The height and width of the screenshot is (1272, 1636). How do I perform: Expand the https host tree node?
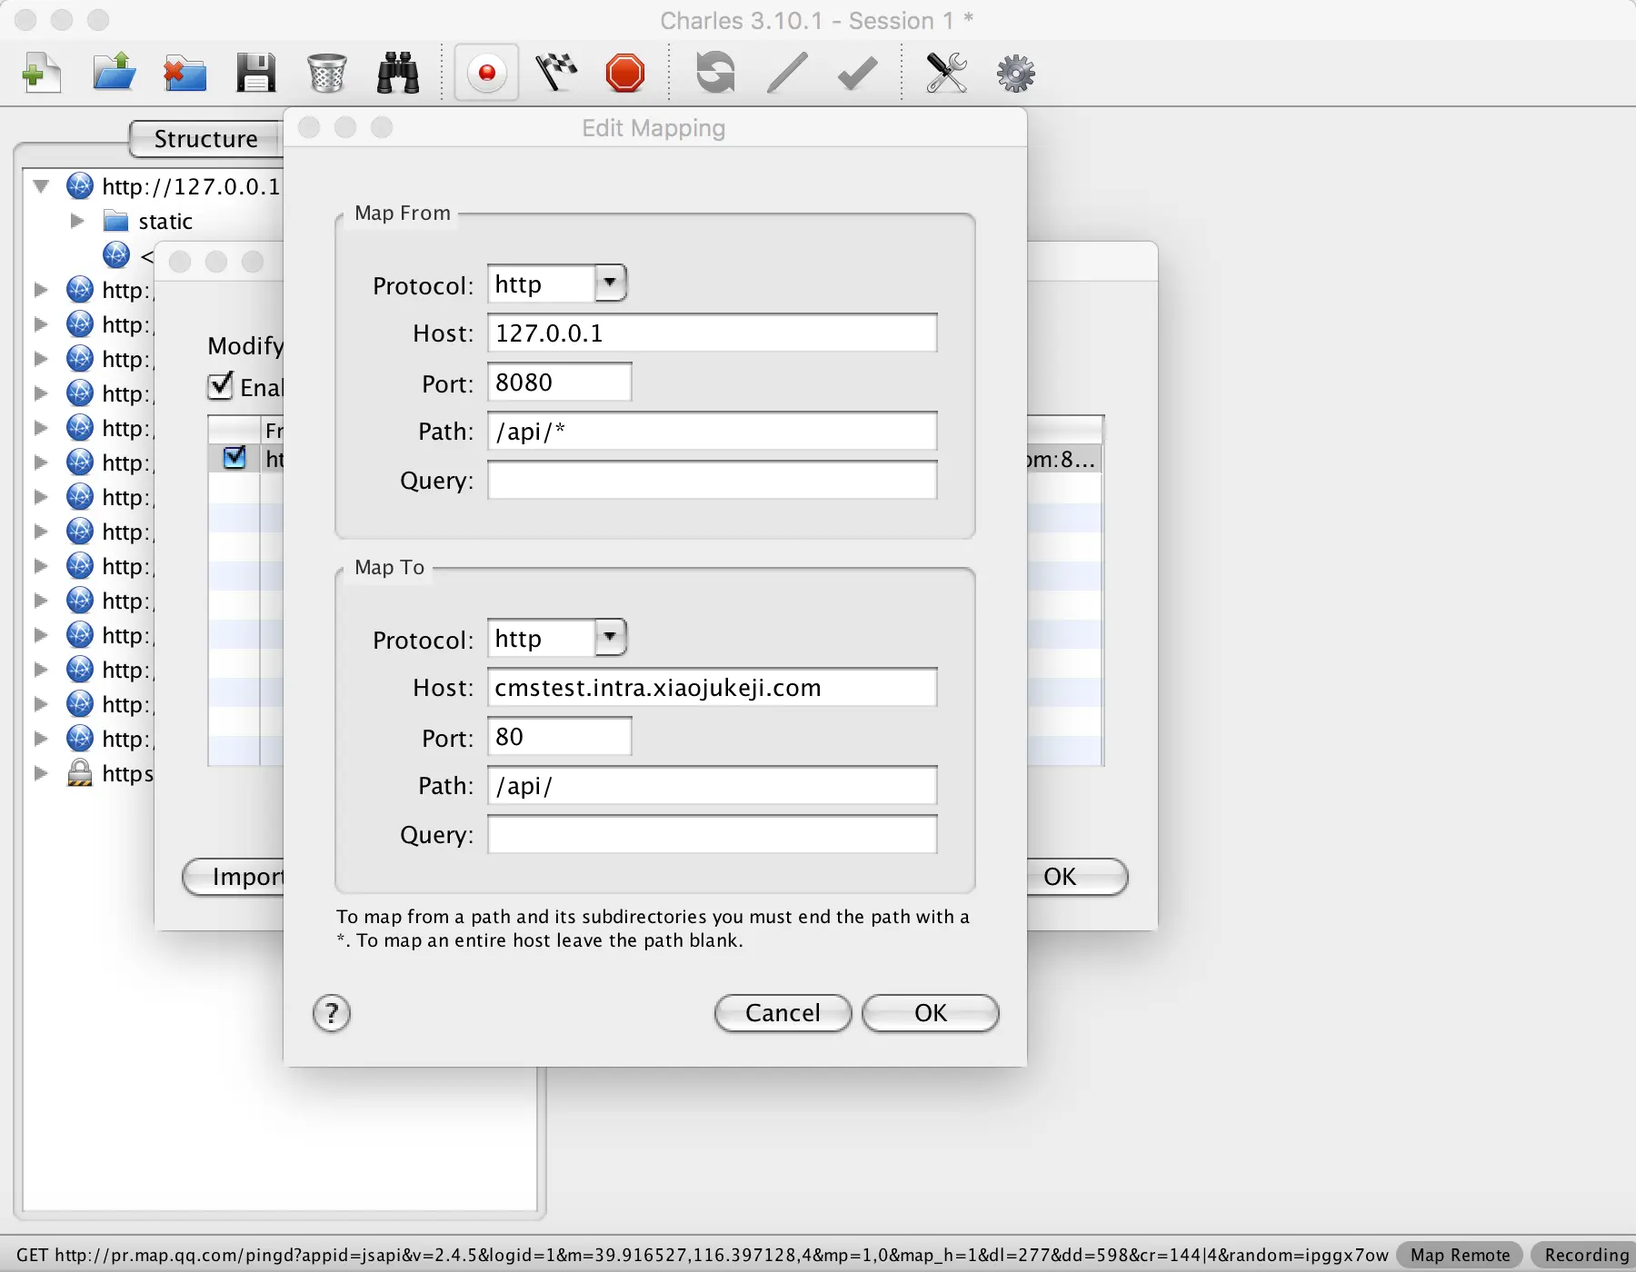[41, 773]
